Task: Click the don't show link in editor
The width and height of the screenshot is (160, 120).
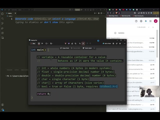Action: (x=51, y=22)
